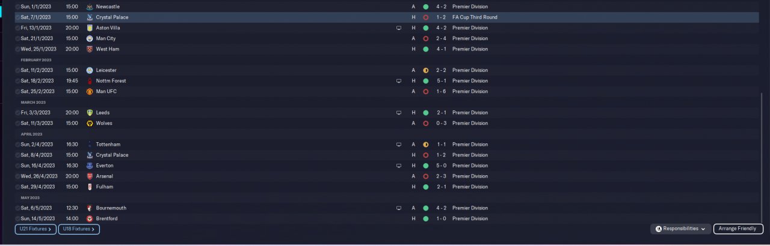The width and height of the screenshot is (770, 246).
Task: Open the U18 Fixtures chevron button
Action: 79,229
